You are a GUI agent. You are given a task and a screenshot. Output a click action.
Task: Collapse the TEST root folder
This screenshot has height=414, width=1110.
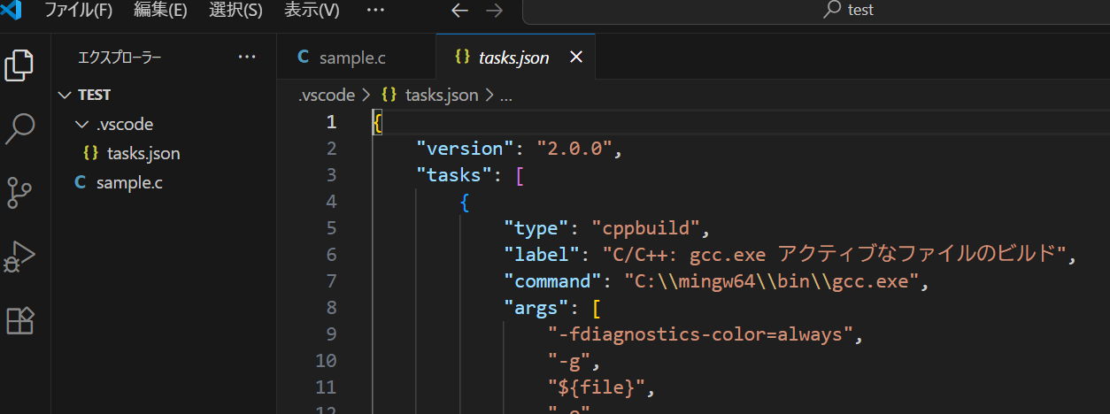click(164, 95)
